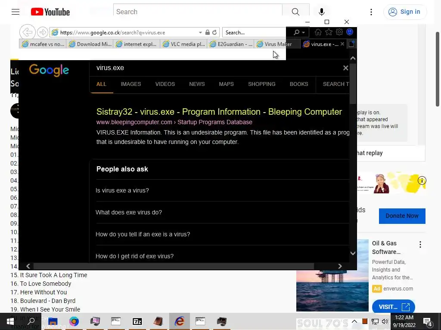Open YouTube settings three-dot menu
Screen dimensions: 441x330
(371, 12)
